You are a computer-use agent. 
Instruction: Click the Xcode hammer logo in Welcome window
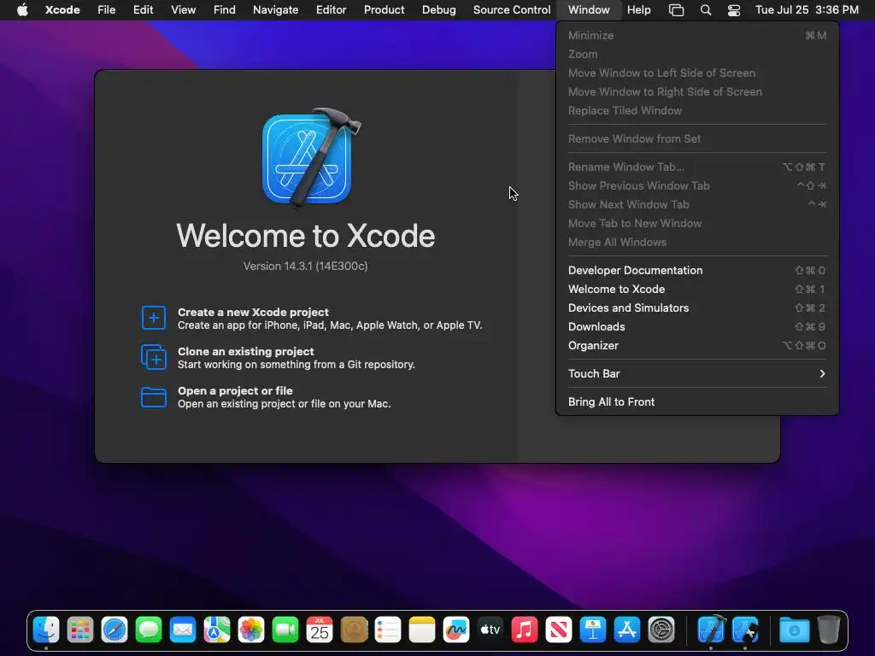(x=310, y=157)
